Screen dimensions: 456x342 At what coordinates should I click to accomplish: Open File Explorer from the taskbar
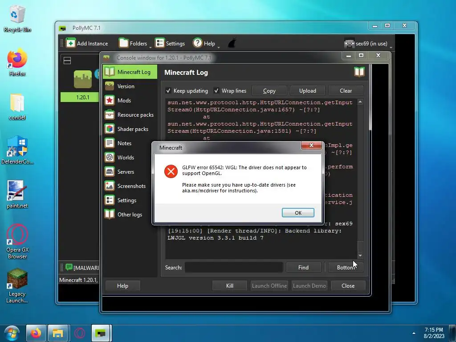pyautogui.click(x=58, y=333)
